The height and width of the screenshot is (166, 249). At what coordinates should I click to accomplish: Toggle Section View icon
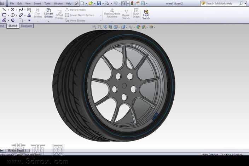tap(110, 27)
